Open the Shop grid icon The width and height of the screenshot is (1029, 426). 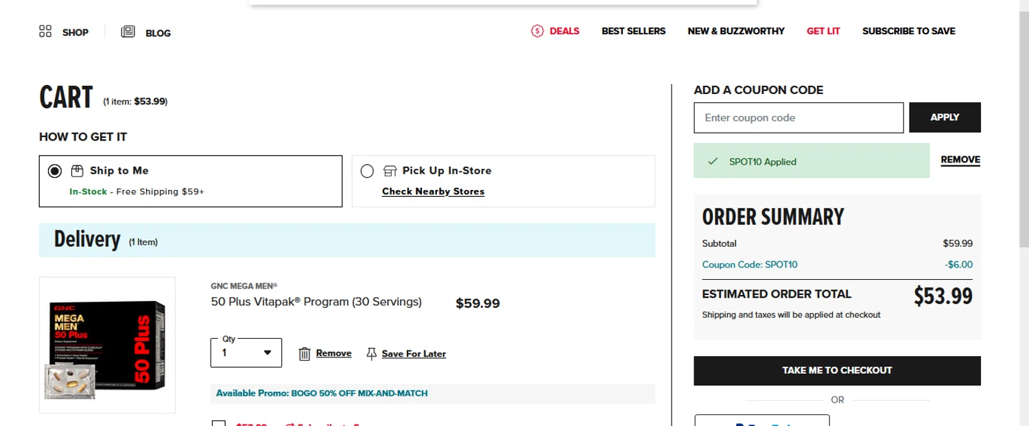(x=45, y=31)
